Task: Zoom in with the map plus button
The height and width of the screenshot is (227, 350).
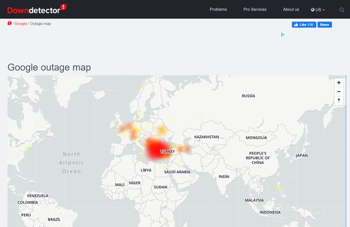Action: 339,83
